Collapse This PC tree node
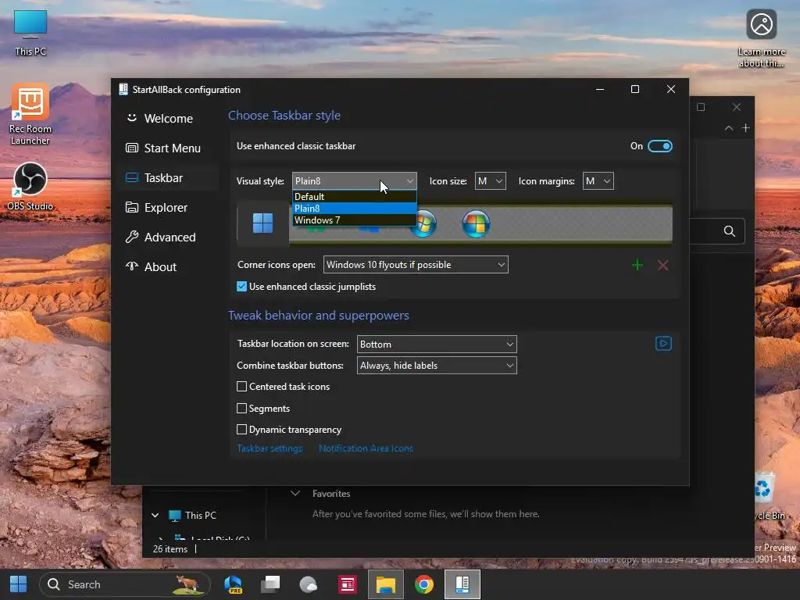The width and height of the screenshot is (800, 600). [x=155, y=516]
